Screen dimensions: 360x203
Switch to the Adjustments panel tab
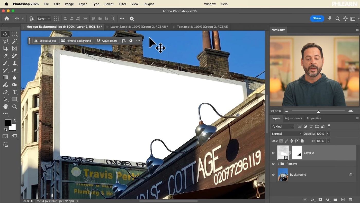click(x=293, y=118)
